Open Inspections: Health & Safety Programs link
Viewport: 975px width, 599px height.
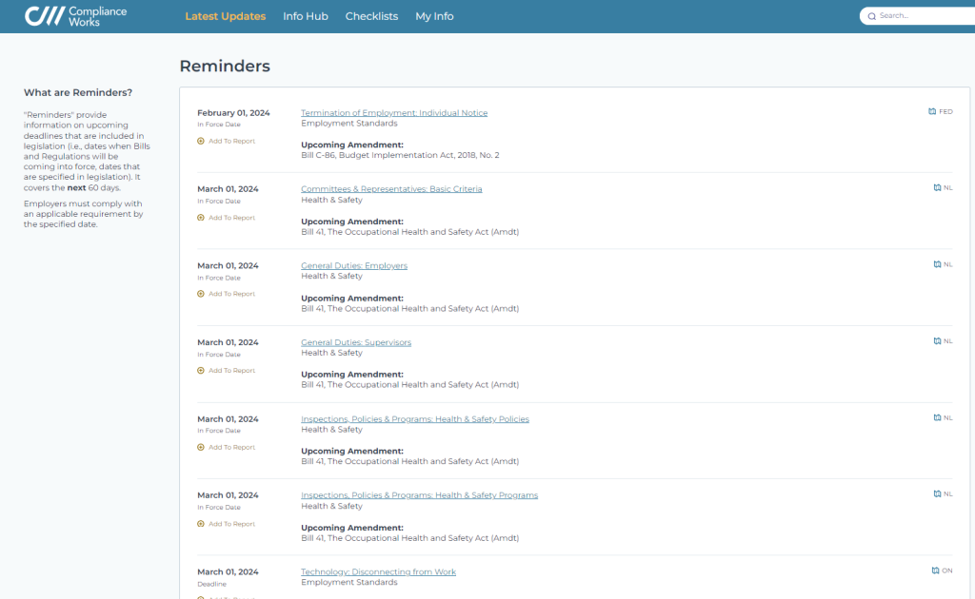pos(419,495)
